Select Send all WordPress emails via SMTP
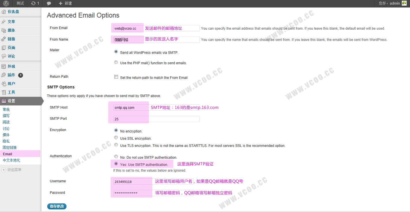This screenshot has height=212, width=410. click(116, 52)
